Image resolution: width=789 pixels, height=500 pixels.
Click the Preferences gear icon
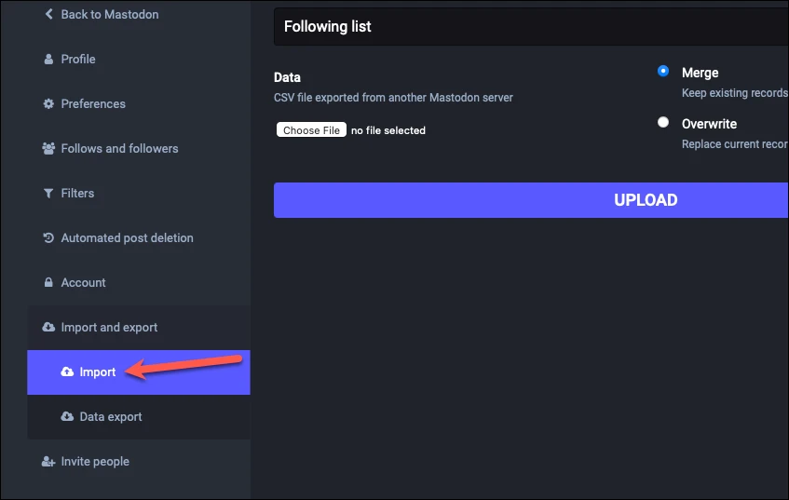point(48,103)
